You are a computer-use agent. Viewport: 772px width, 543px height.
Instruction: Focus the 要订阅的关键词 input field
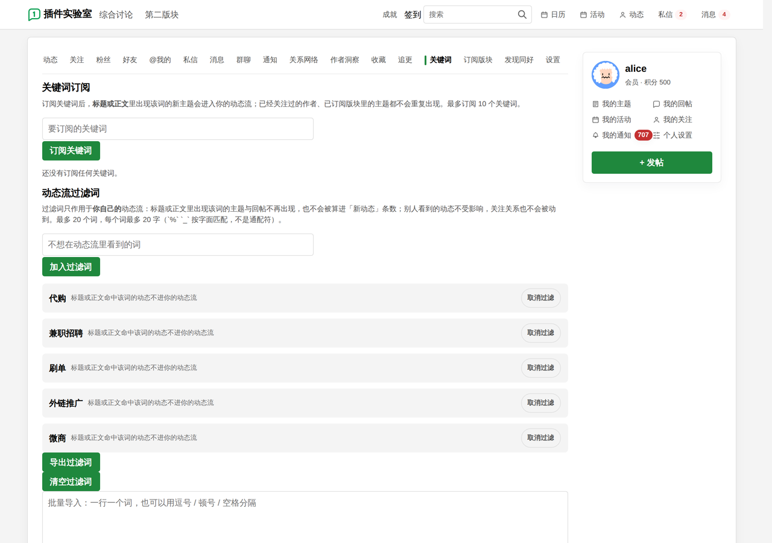pos(178,129)
